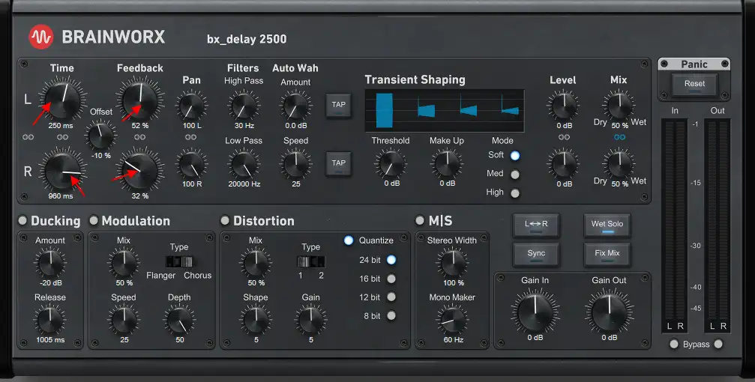
Task: Enable the Modulation section
Action: [x=94, y=220]
